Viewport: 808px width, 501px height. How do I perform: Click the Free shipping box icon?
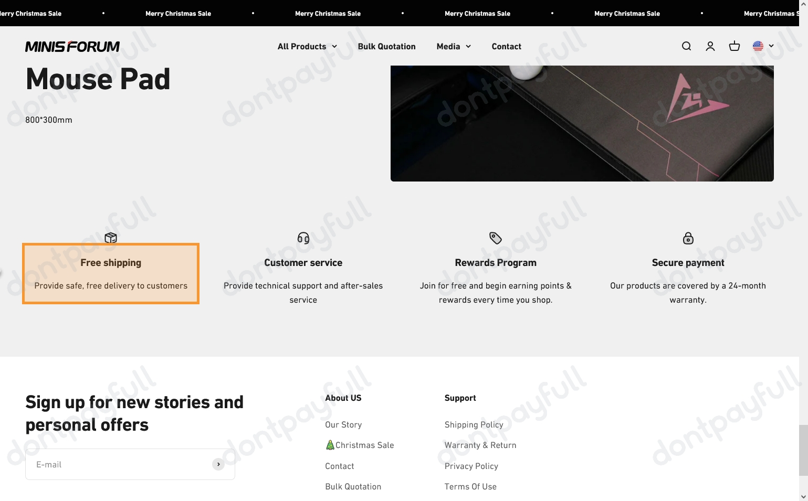pos(111,238)
